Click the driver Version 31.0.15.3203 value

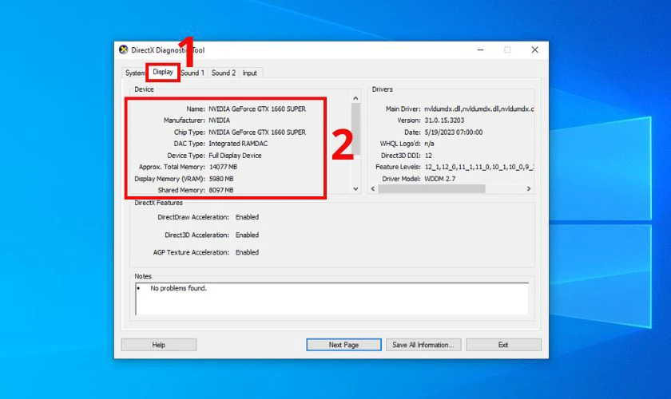(444, 120)
